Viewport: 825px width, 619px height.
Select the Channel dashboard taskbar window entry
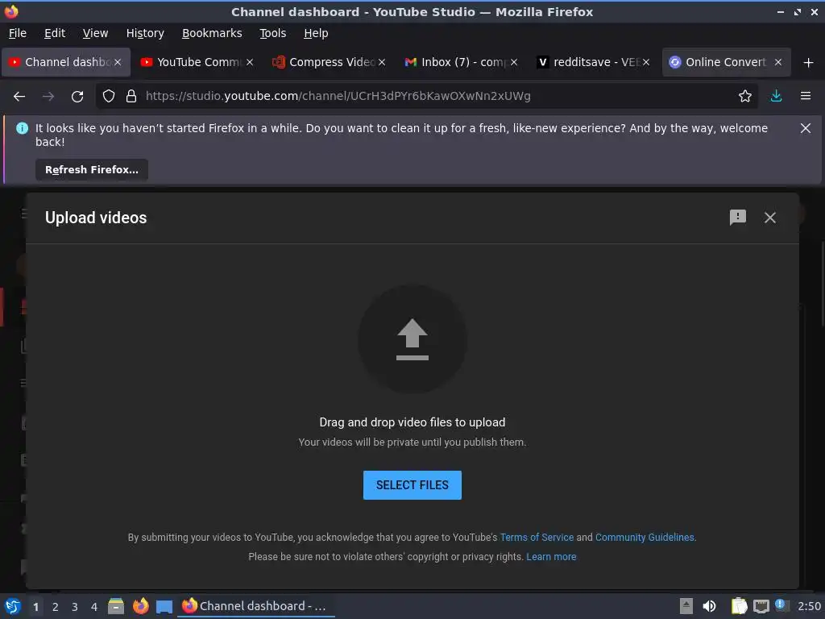pos(255,606)
